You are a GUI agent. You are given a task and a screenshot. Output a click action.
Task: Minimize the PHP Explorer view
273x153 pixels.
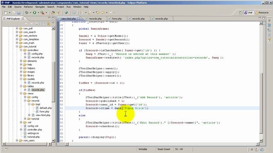tap(49, 18)
